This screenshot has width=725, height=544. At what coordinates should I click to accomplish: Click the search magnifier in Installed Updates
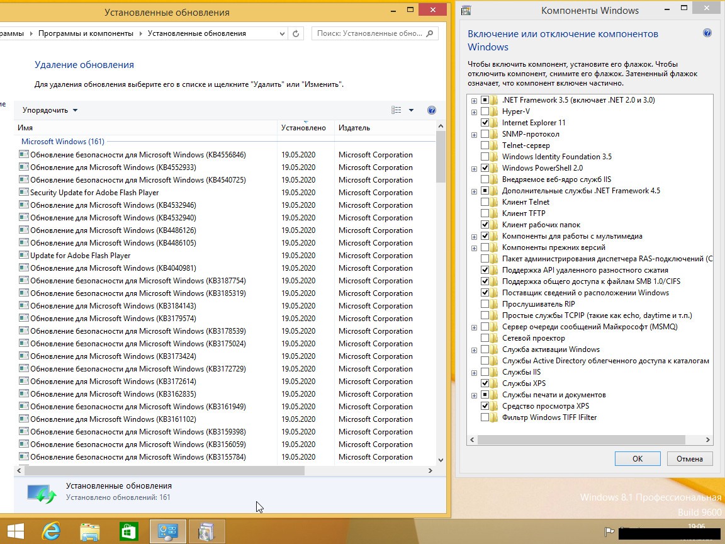coord(430,33)
